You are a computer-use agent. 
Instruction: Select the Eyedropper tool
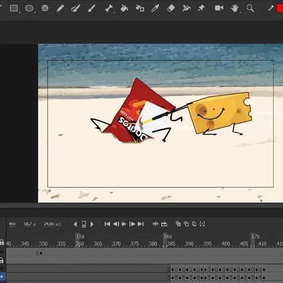coord(155,8)
